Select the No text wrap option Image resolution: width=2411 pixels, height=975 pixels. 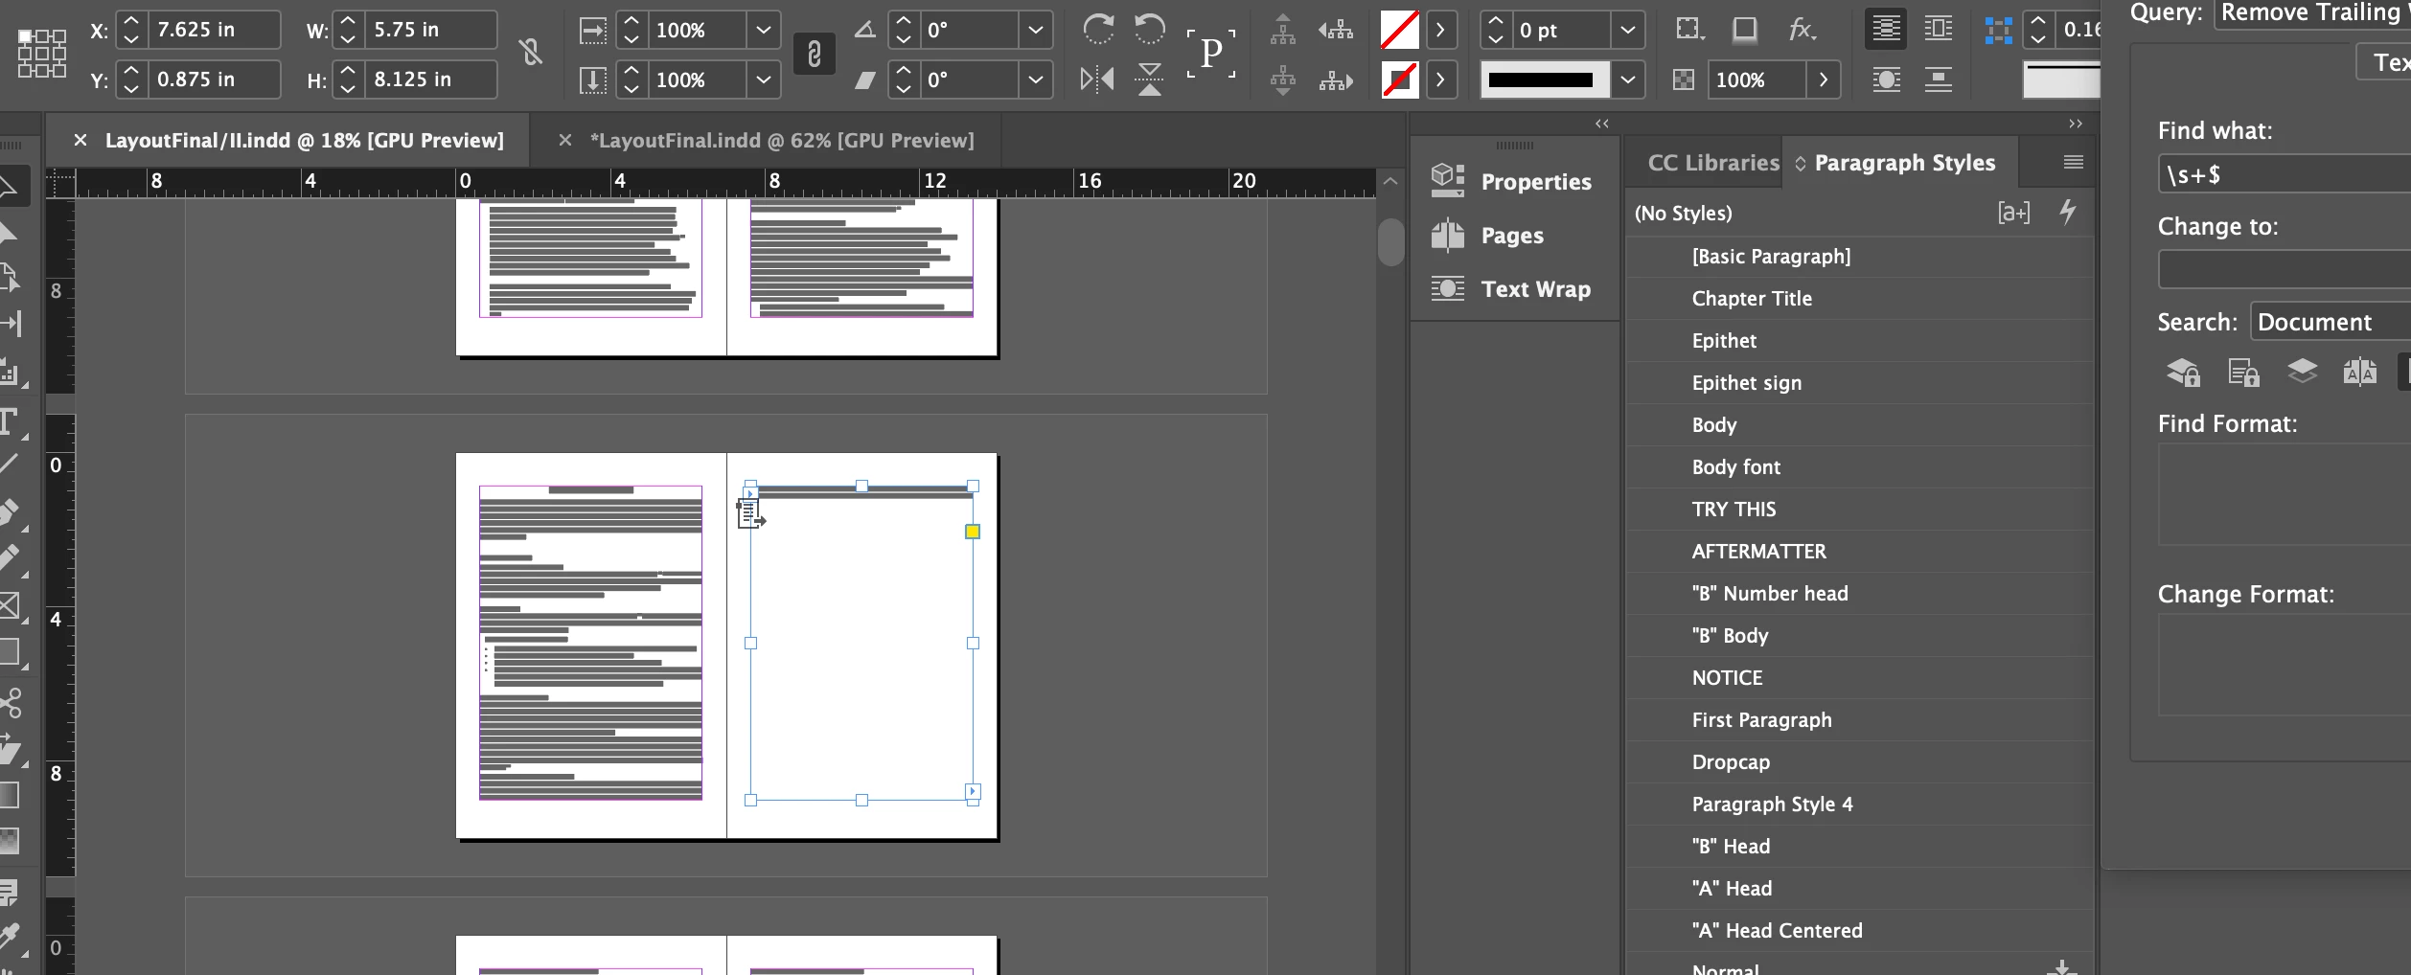click(1886, 30)
